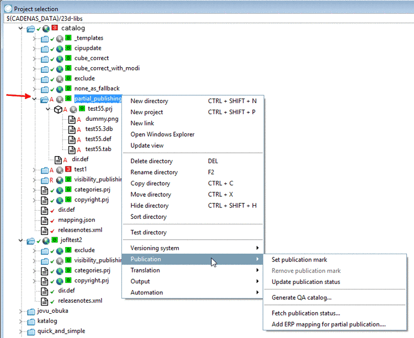Click the folder icon of none_as_fallback

click(x=45, y=89)
